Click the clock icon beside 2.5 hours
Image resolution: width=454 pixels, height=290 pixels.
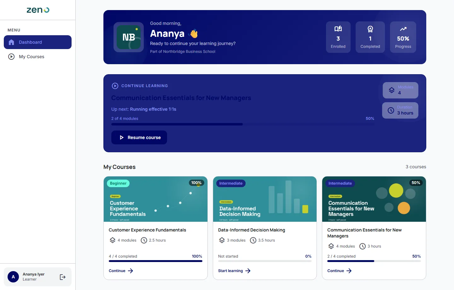[x=144, y=240]
